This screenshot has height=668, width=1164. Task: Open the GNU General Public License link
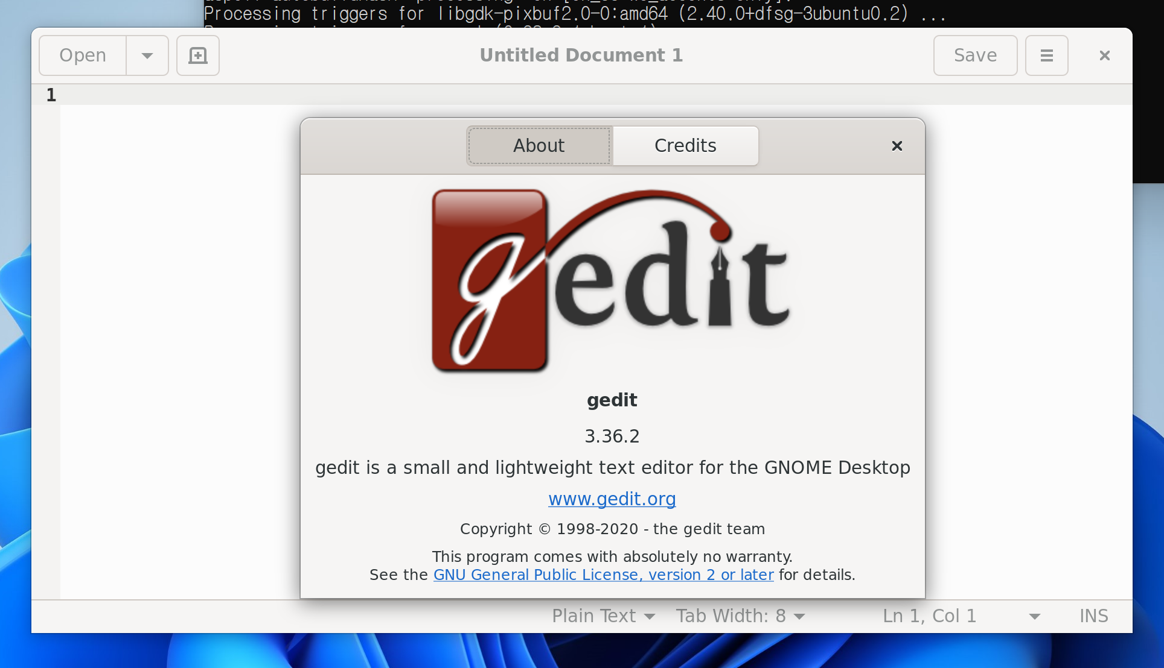[x=603, y=575]
